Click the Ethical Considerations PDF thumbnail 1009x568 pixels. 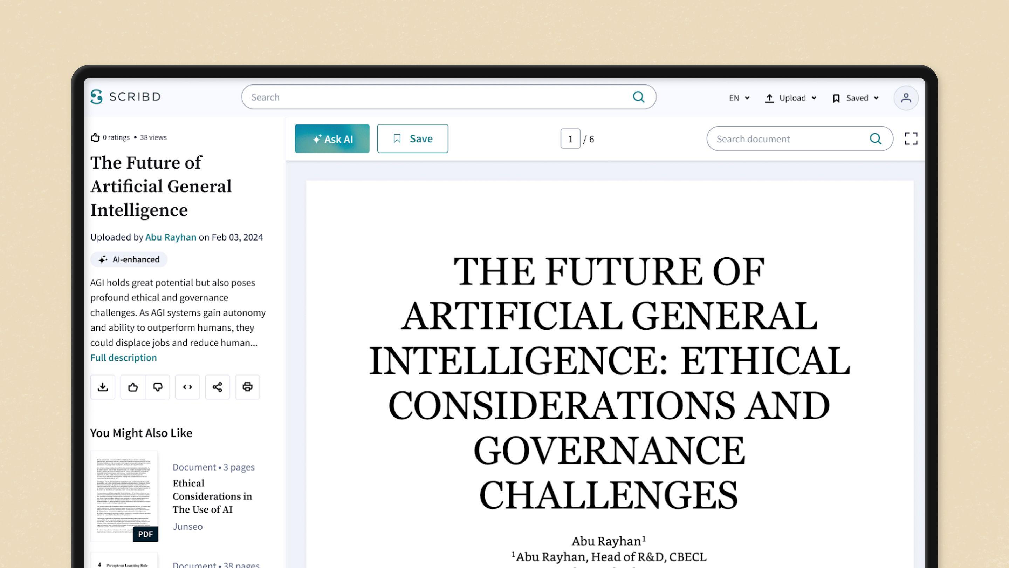[123, 496]
